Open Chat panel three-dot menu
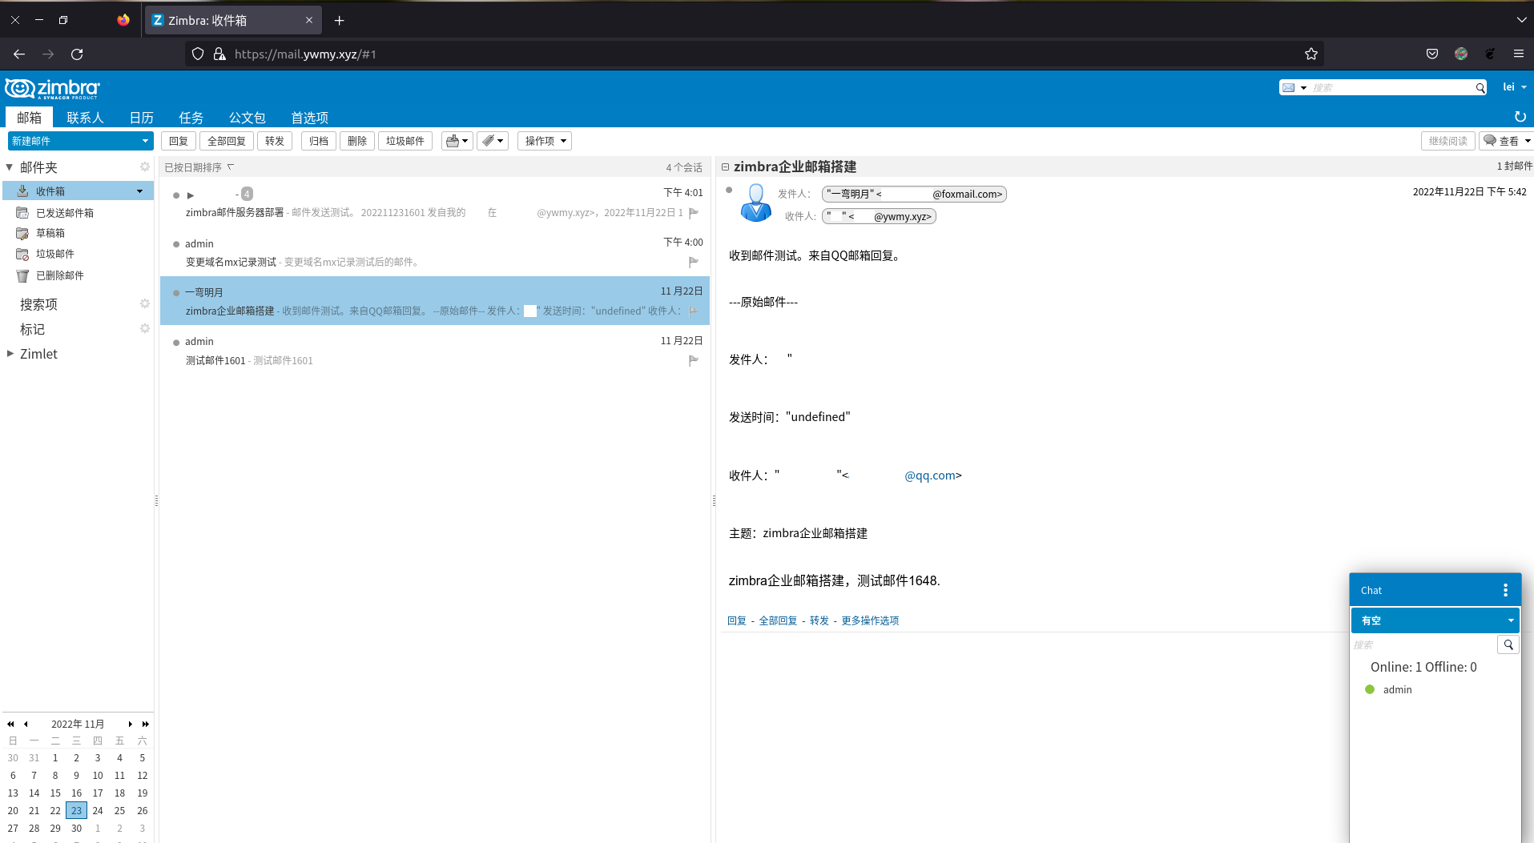The image size is (1534, 843). point(1505,590)
